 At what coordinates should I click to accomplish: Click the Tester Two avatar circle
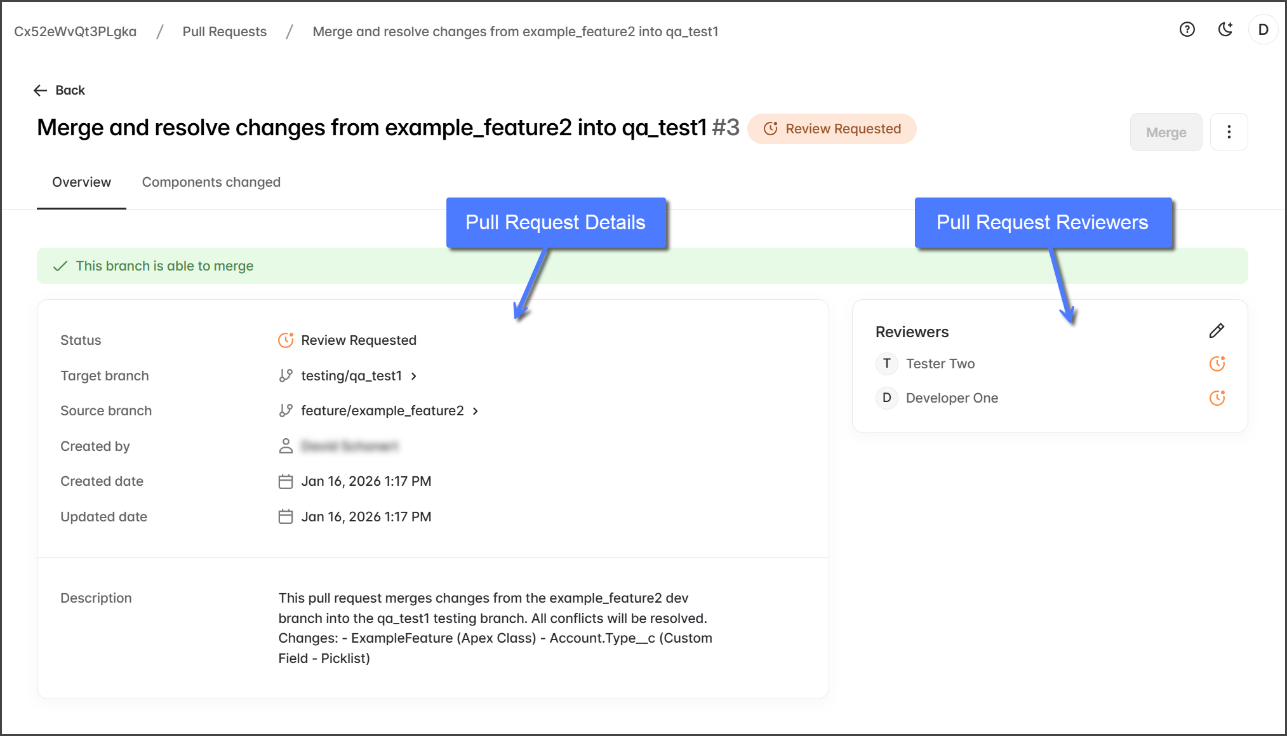coord(886,364)
